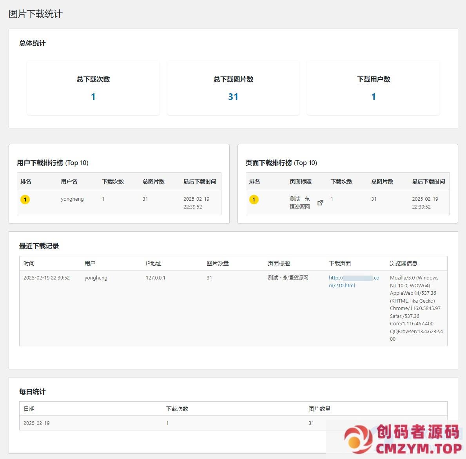Click the 图片下载统计 page heading
466x459 pixels.
coord(36,14)
